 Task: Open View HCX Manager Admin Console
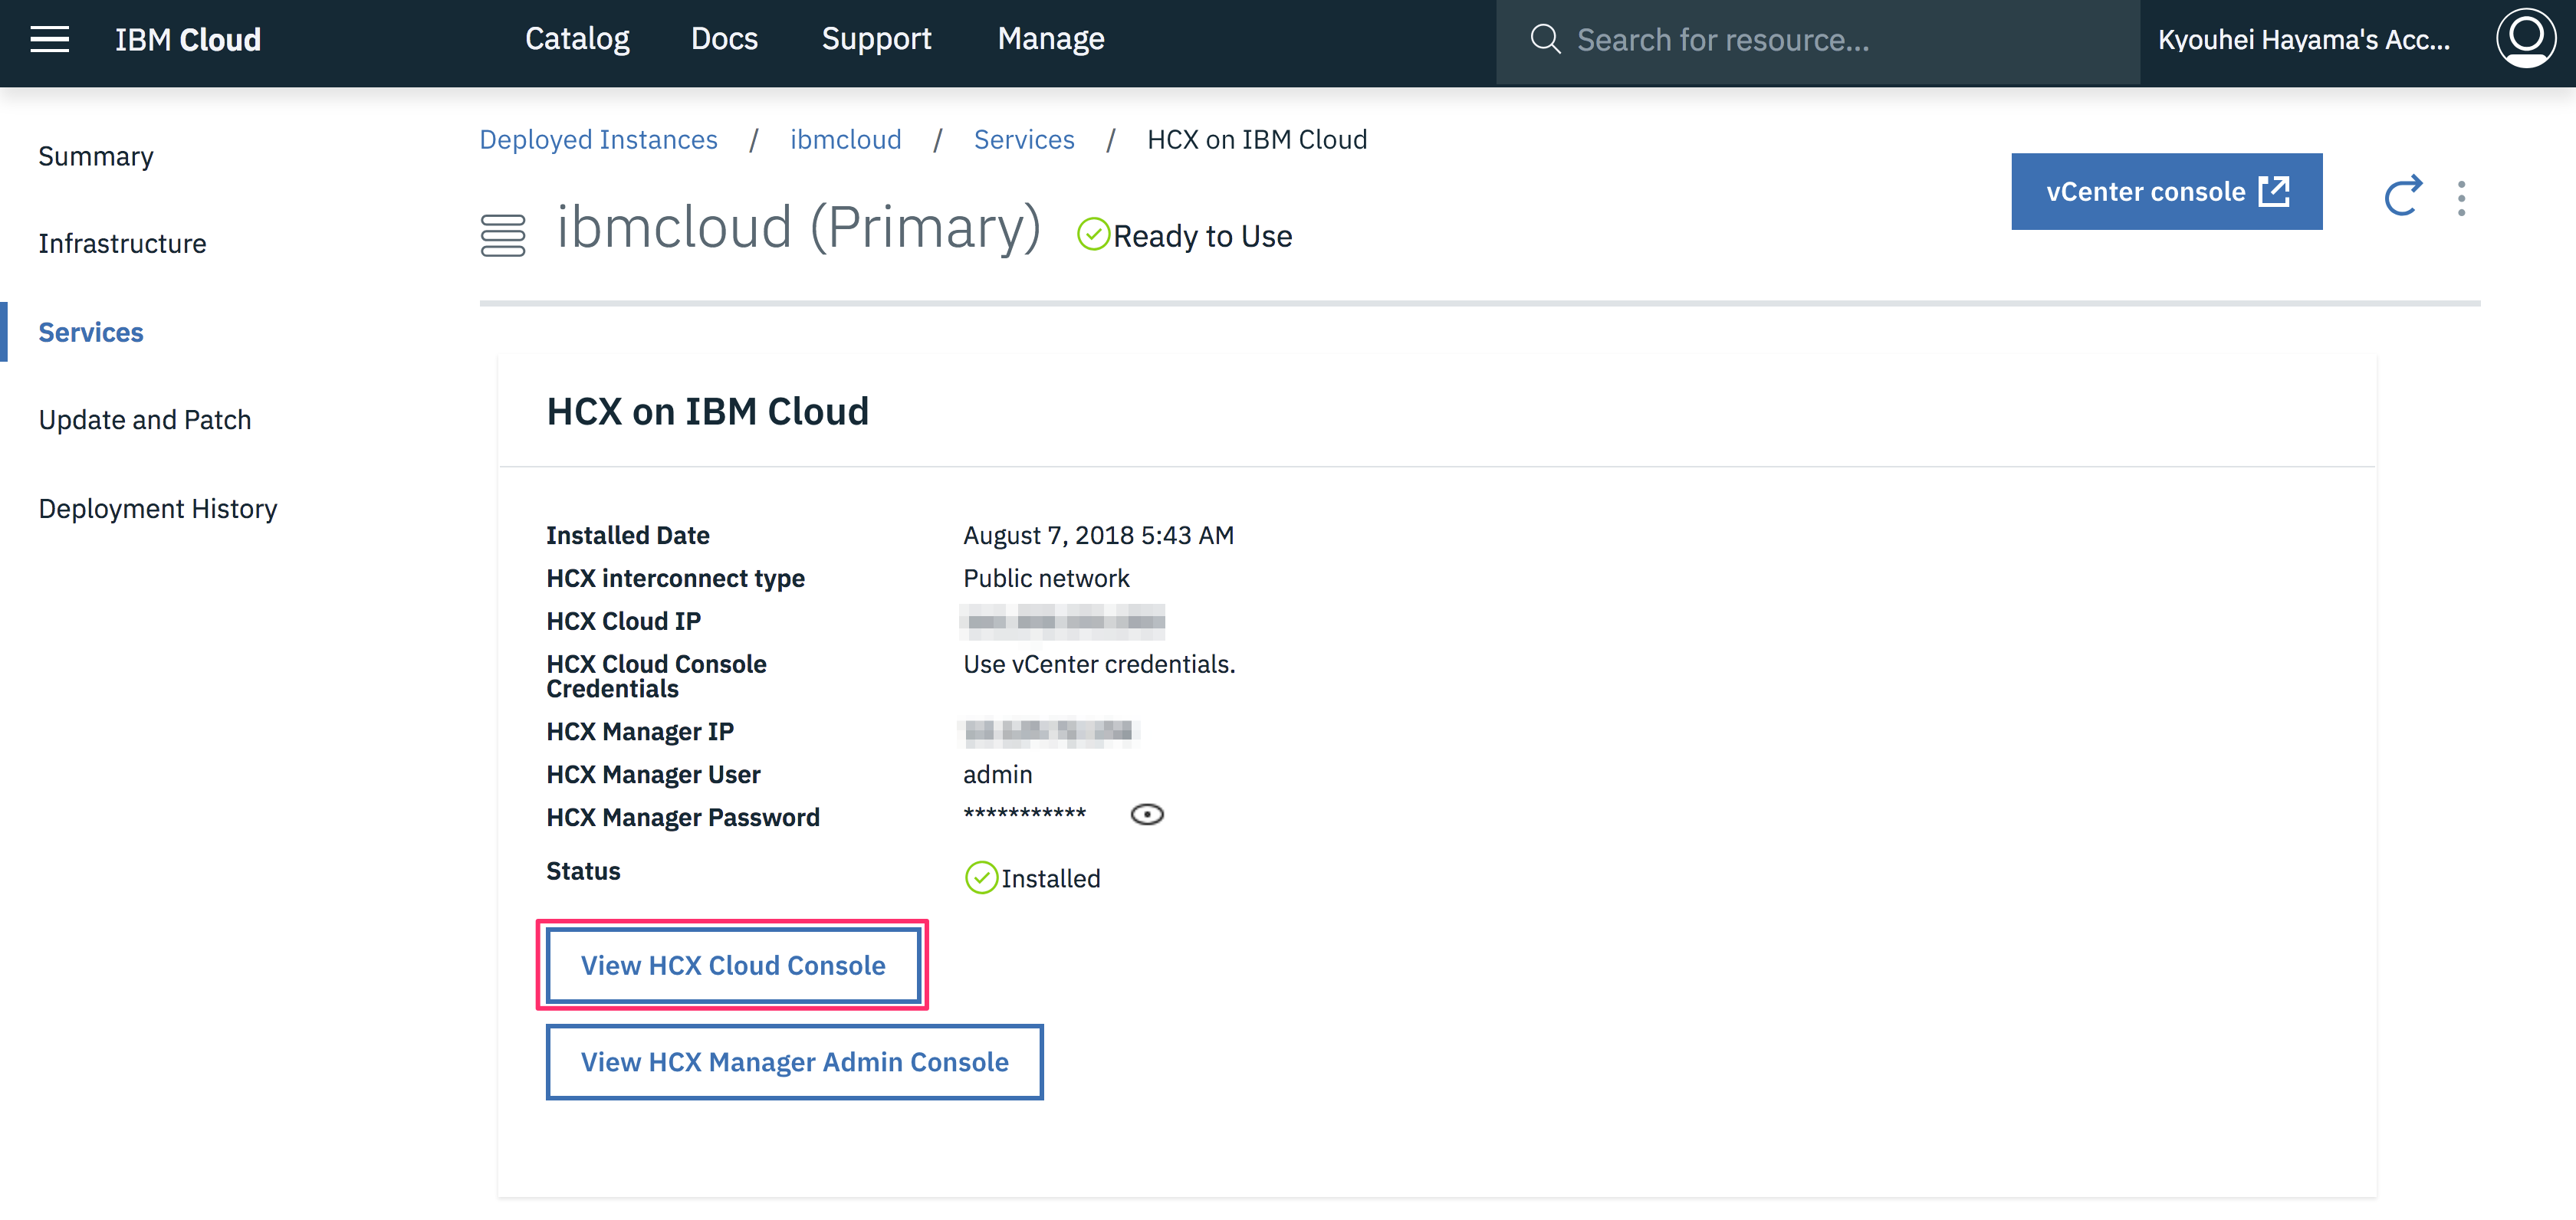(794, 1061)
